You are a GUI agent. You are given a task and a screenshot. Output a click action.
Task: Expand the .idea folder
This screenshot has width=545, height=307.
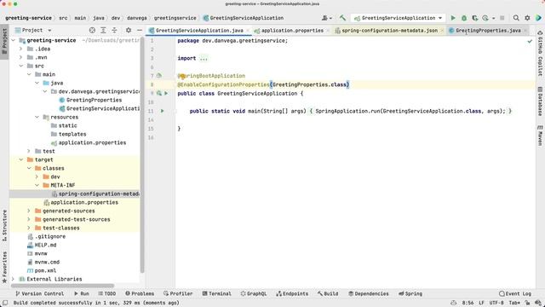(x=21, y=49)
